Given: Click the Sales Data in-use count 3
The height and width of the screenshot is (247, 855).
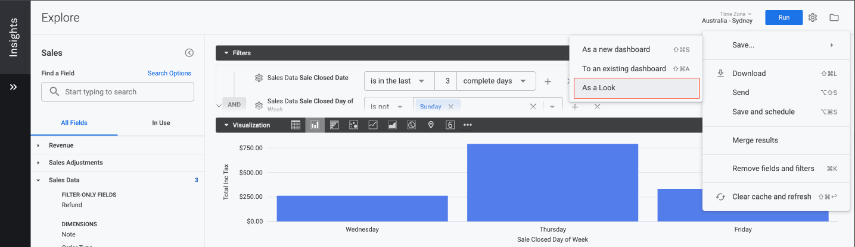Looking at the screenshot, I should point(197,180).
